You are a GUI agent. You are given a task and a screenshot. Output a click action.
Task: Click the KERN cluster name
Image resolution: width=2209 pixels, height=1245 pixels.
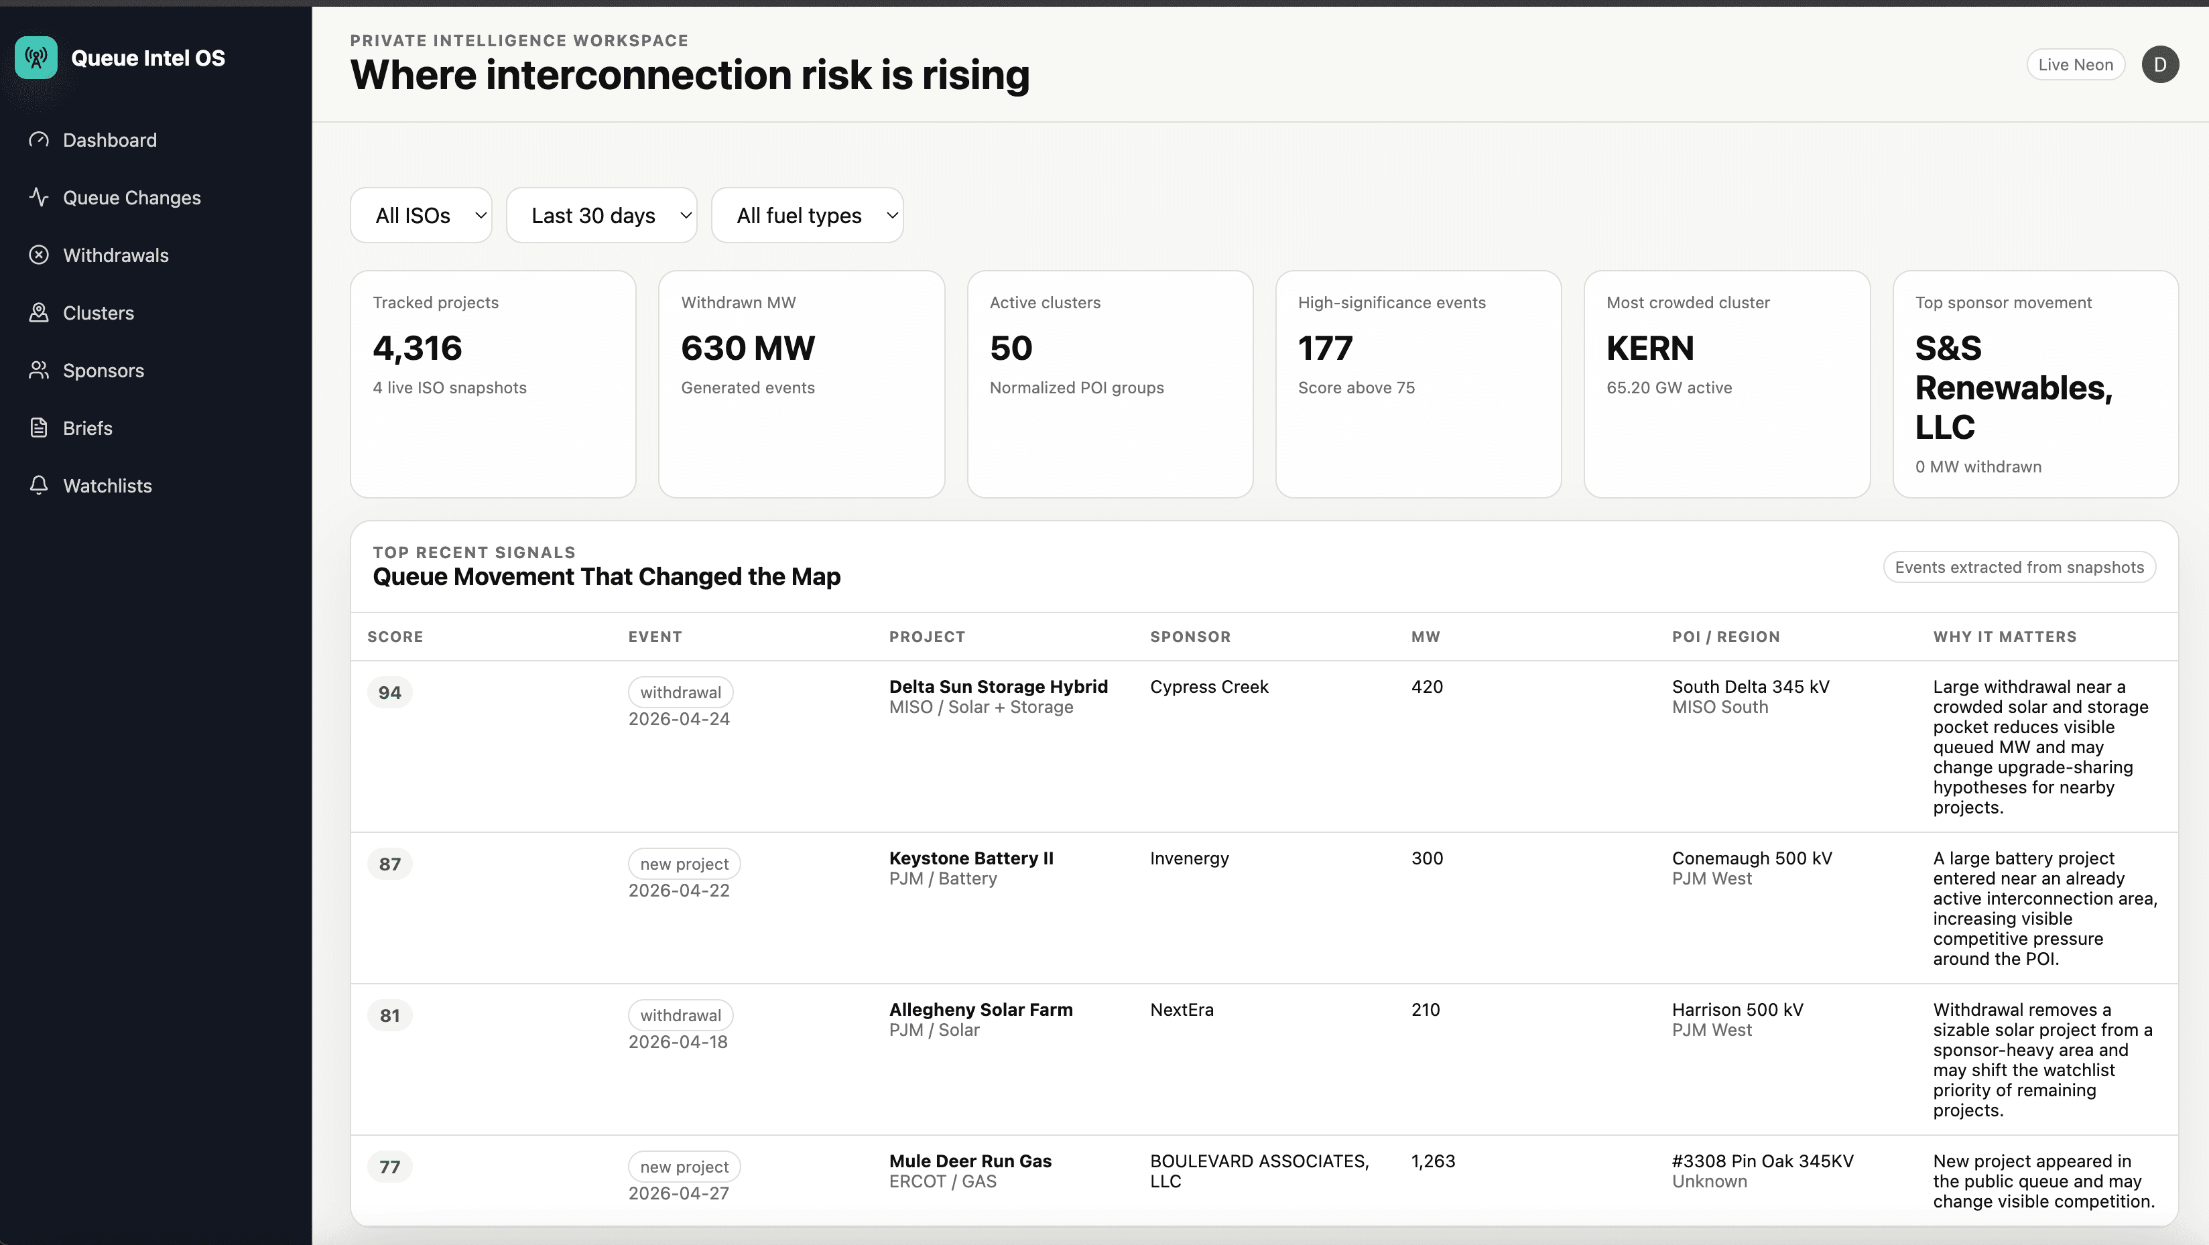[x=1650, y=347]
